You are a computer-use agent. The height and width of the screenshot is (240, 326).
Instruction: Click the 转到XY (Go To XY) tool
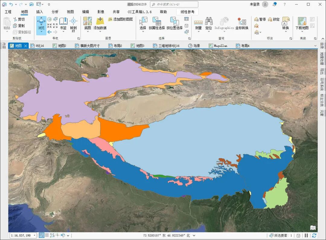(x=73, y=25)
